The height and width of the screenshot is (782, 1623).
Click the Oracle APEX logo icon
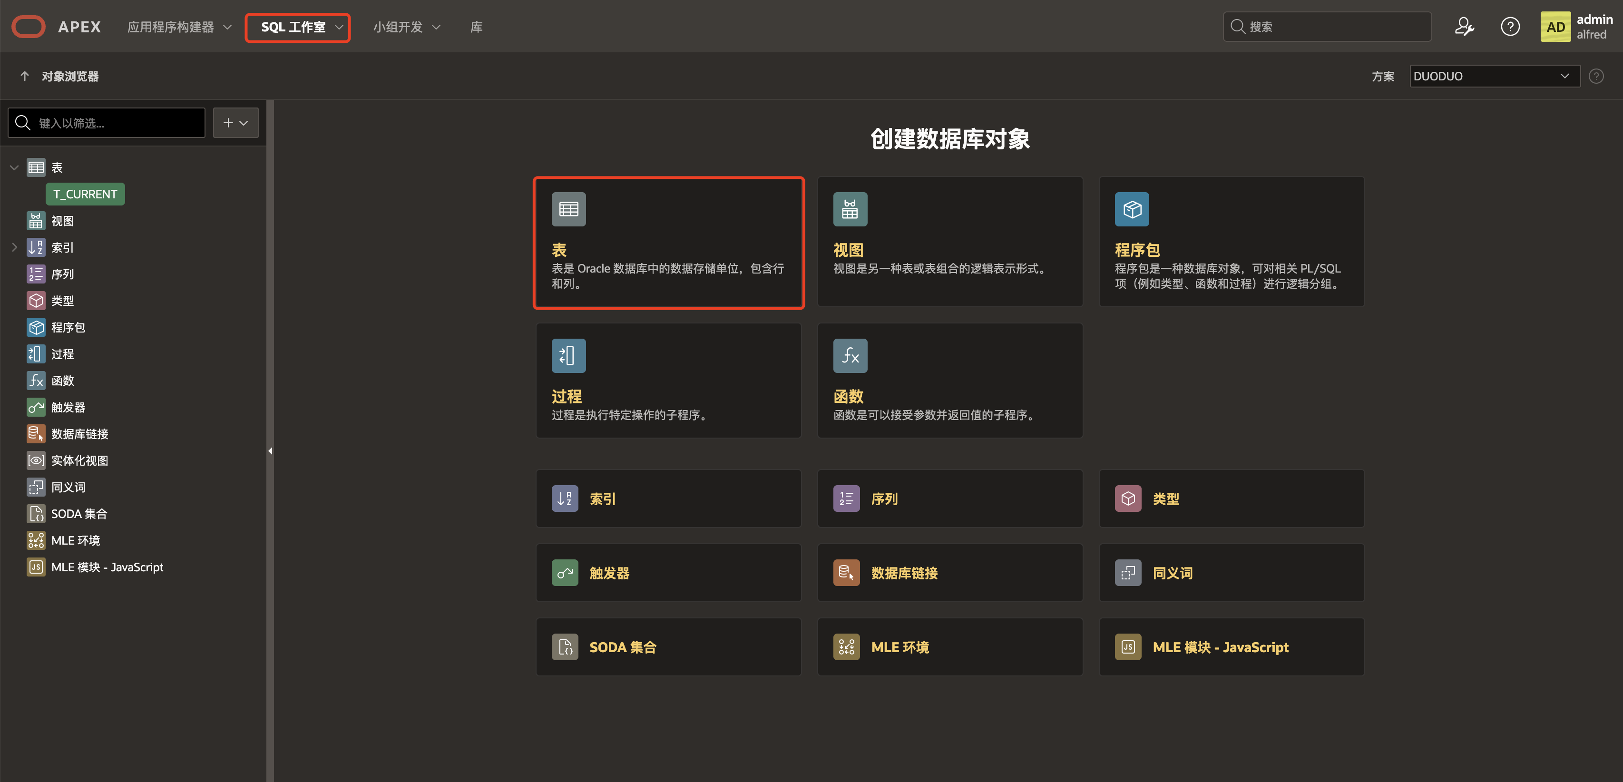click(x=29, y=27)
